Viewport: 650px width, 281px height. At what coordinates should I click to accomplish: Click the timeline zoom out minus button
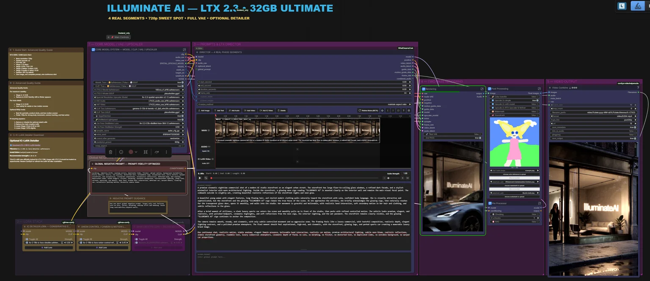coord(384,178)
